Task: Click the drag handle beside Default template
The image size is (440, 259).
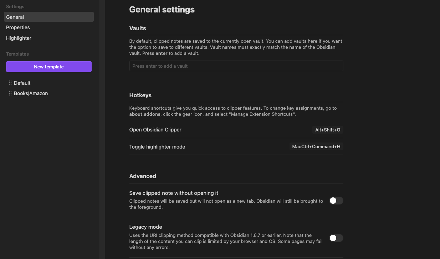Action: [10, 83]
